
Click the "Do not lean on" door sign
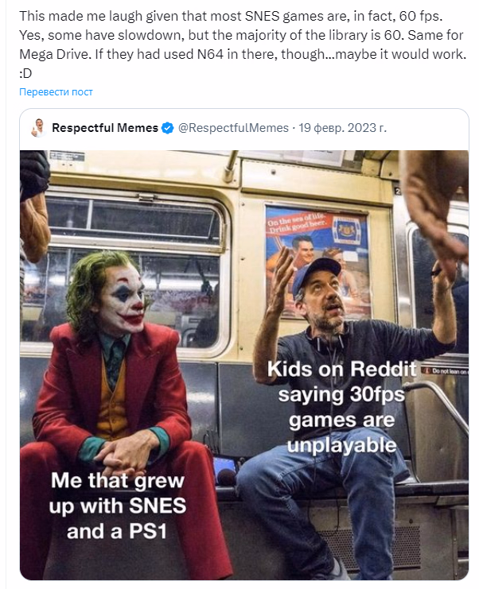tap(446, 371)
